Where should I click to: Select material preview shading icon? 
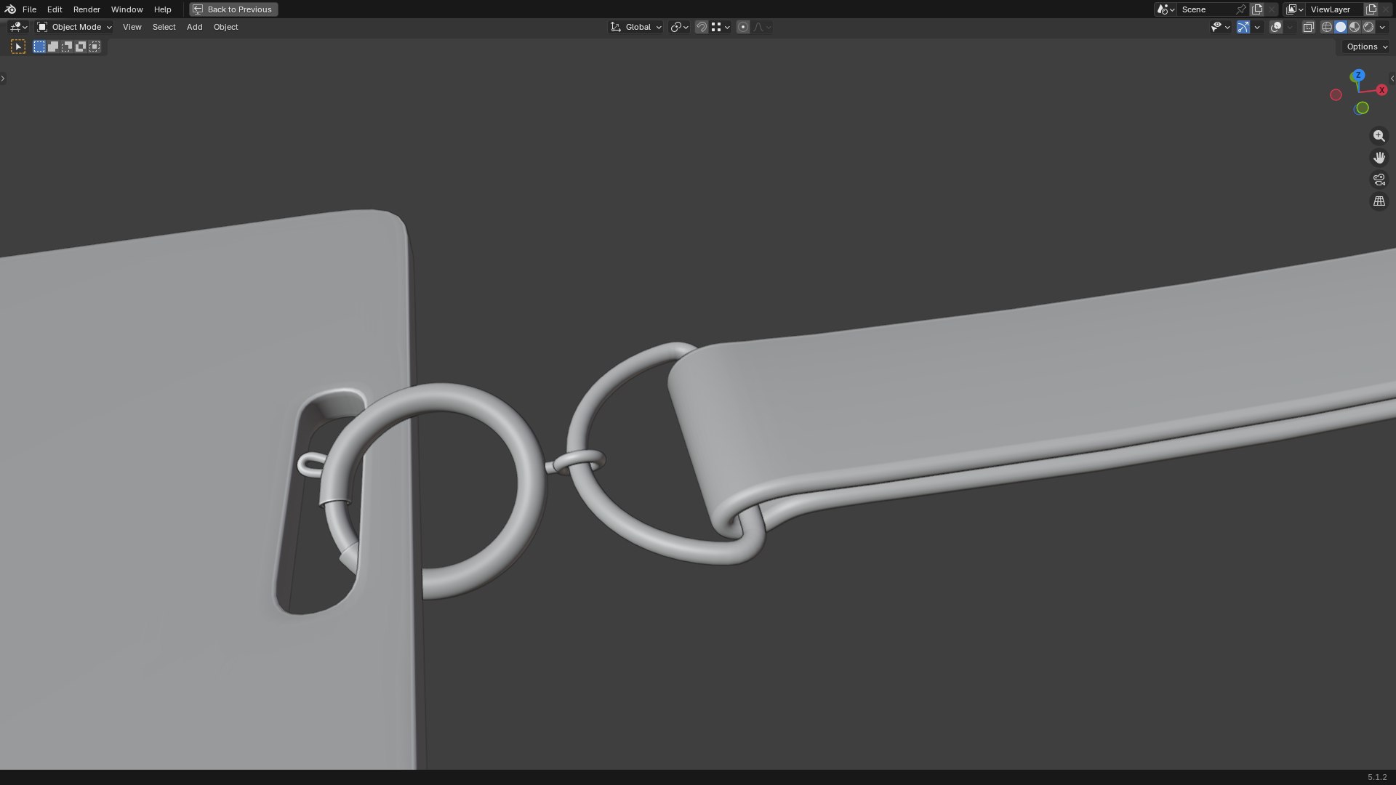(1355, 27)
